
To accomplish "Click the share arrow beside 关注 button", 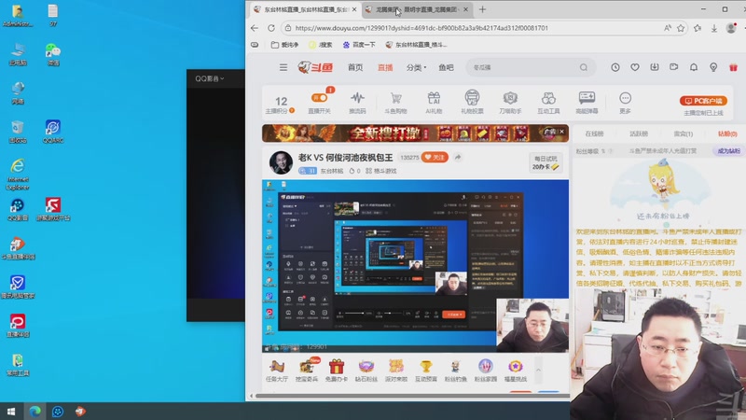I will [458, 157].
